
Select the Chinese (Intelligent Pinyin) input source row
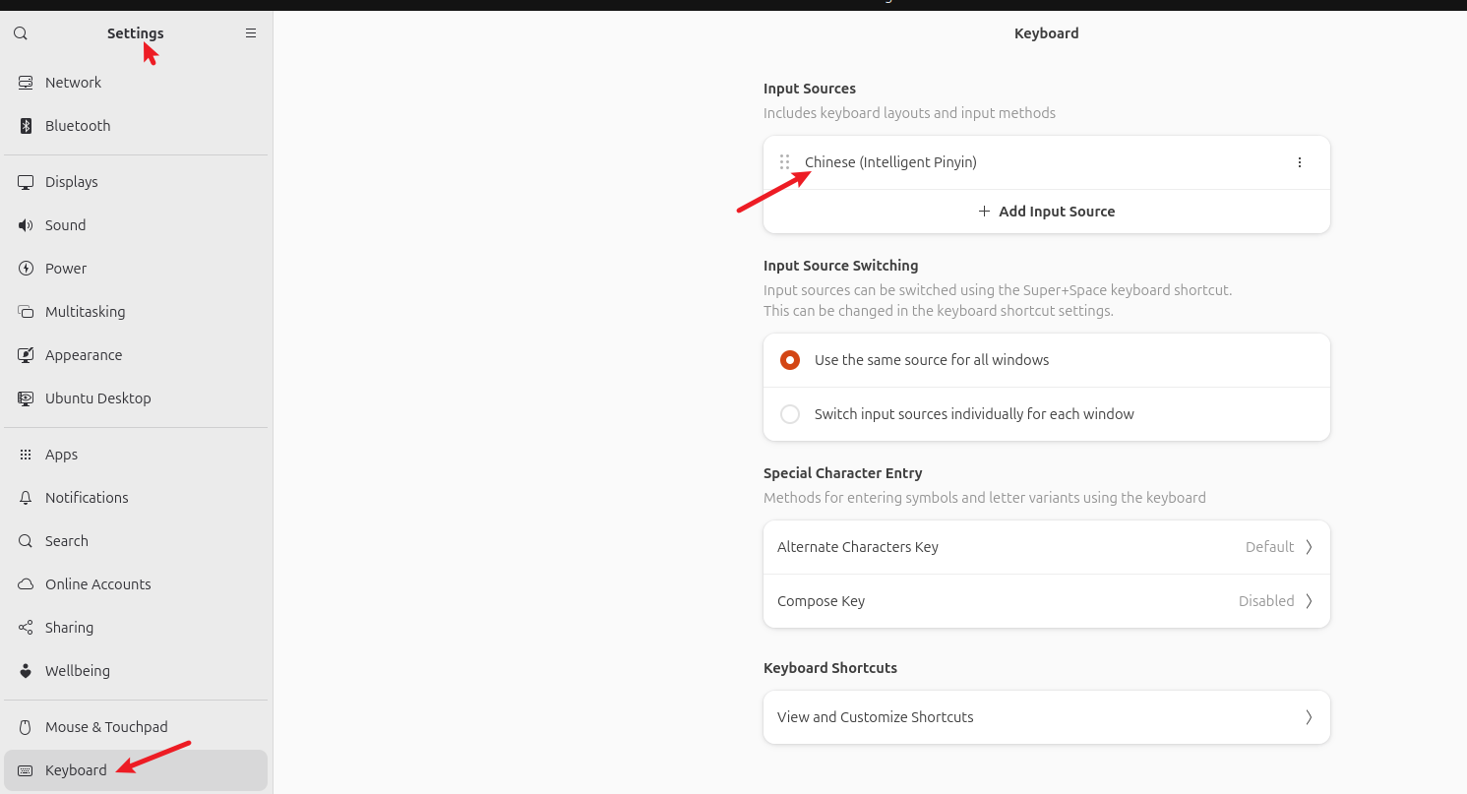1047,162
